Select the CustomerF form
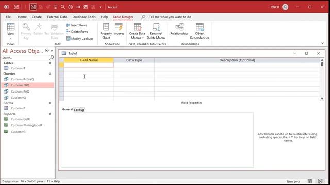The width and height of the screenshot is (330, 185). pyautogui.click(x=18, y=108)
